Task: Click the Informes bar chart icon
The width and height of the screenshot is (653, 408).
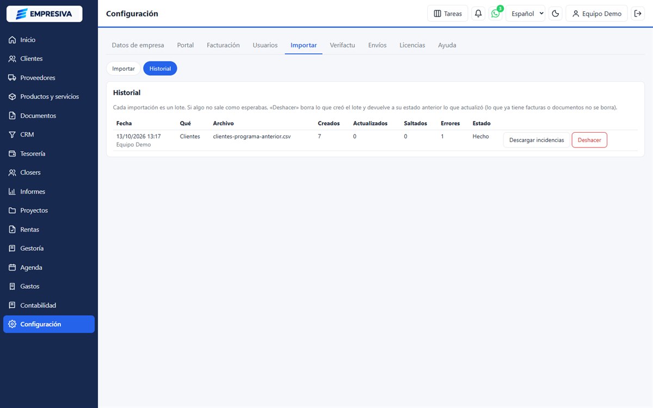Action: pos(13,191)
